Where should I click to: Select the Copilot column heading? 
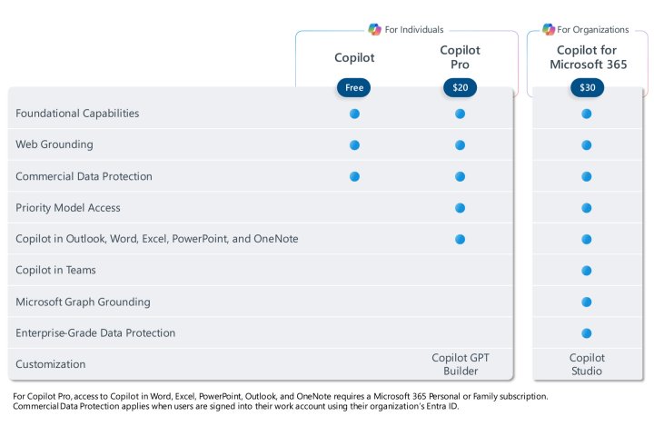[354, 57]
